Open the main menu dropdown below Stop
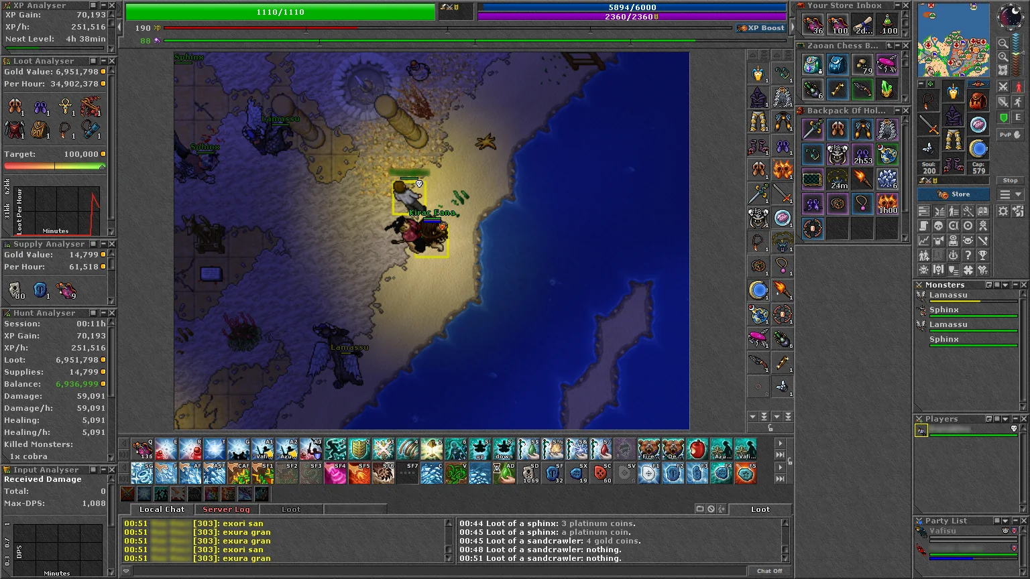This screenshot has height=579, width=1030. (1010, 194)
